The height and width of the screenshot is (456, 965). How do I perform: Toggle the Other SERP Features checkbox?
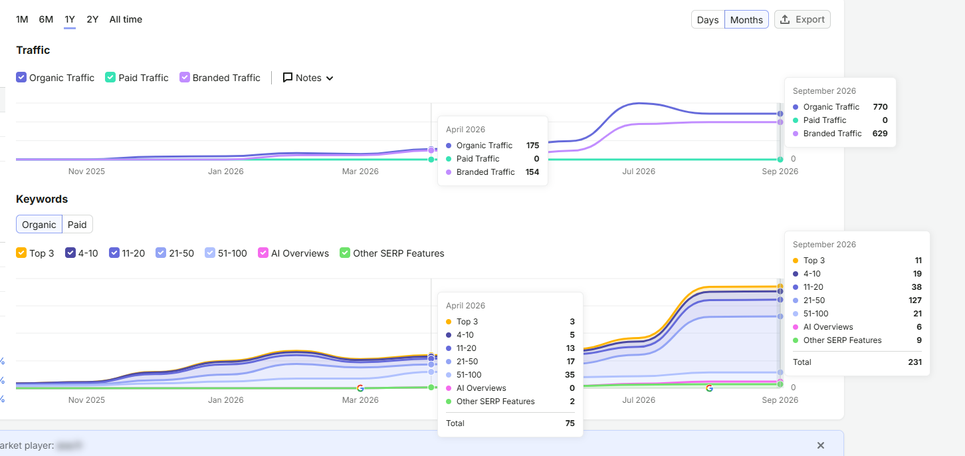pyautogui.click(x=345, y=253)
